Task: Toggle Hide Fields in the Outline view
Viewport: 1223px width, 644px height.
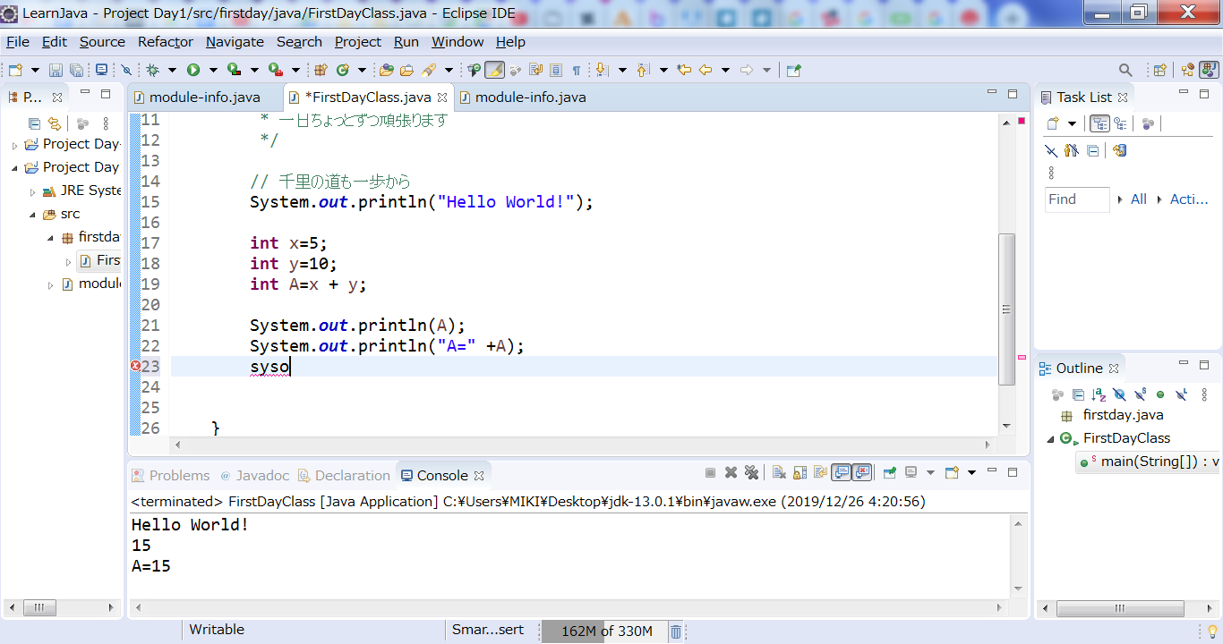Action: pyautogui.click(x=1119, y=394)
